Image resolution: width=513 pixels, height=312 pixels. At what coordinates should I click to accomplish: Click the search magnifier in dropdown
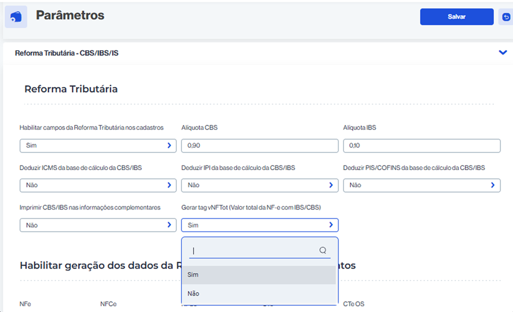(323, 250)
